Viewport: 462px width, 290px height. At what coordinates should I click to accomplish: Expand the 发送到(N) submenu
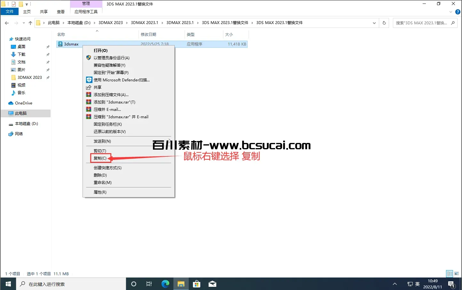[129, 141]
